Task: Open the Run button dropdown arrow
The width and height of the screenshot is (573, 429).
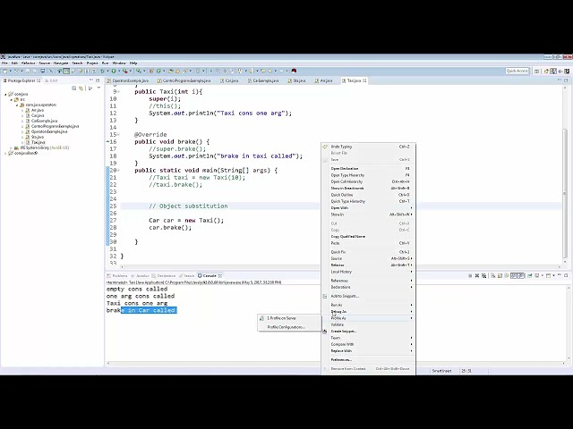Action: pos(119,71)
